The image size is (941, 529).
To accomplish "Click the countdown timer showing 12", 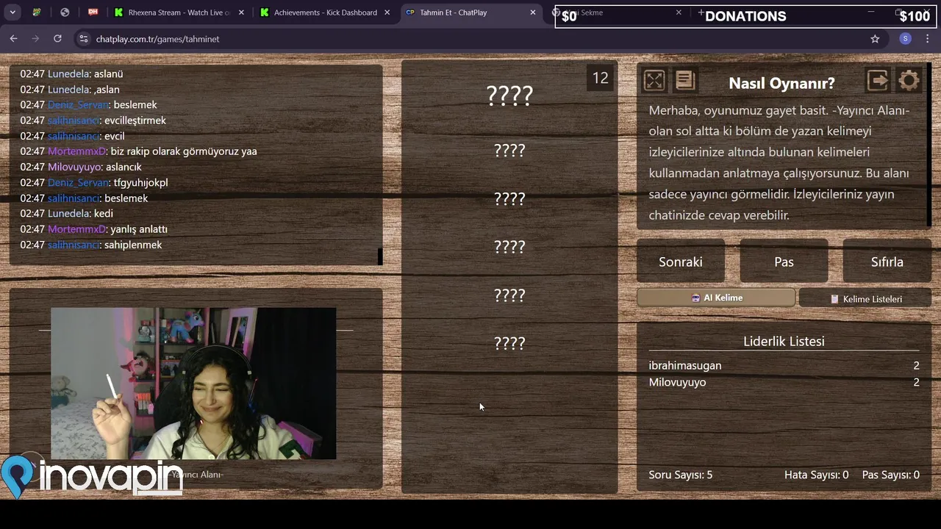I will click(601, 78).
